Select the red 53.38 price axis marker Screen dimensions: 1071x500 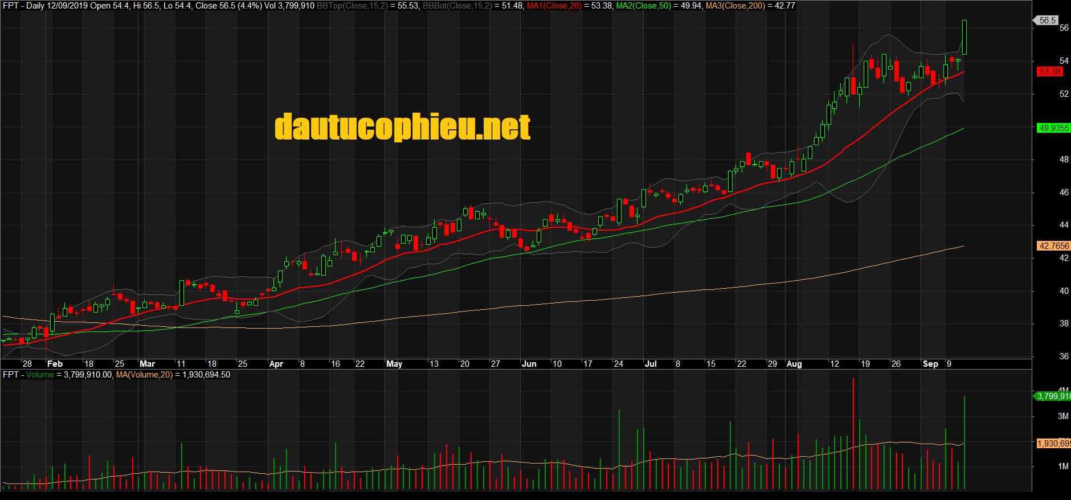[x=1050, y=72]
